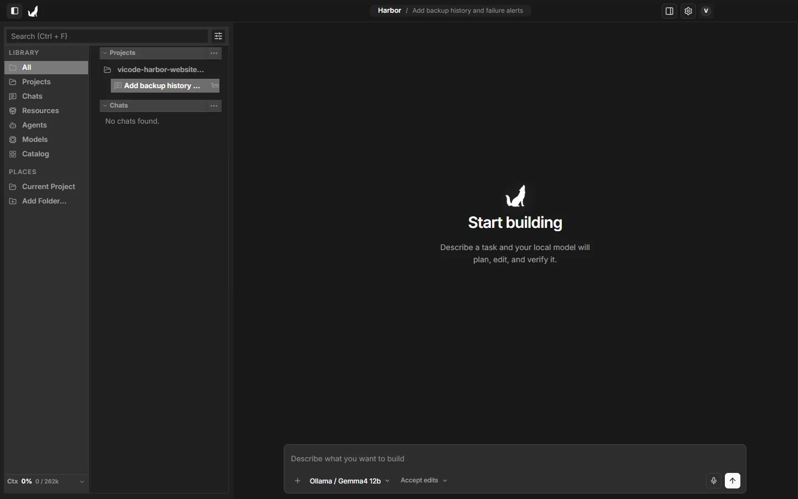798x499 pixels.
Task: Click the Harbor breadcrumb link
Action: coord(390,11)
